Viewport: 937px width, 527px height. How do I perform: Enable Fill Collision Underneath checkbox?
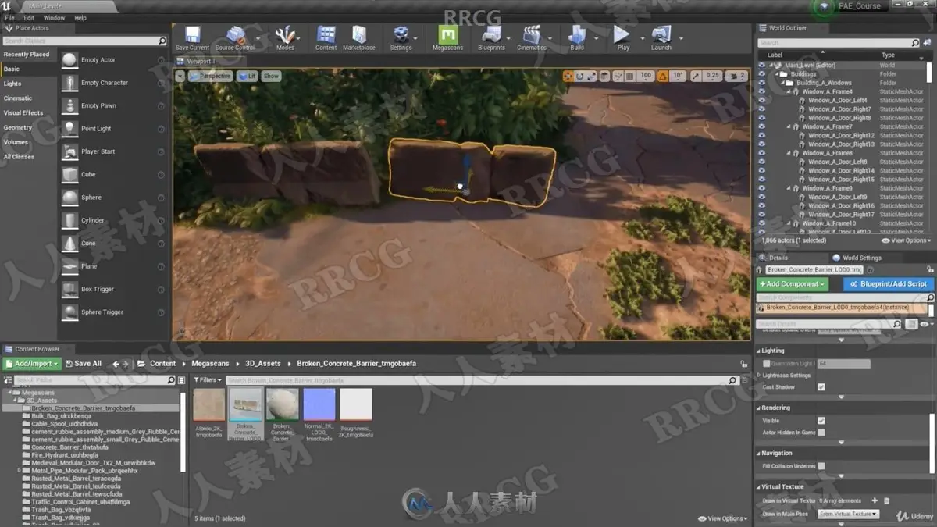pos(821,466)
